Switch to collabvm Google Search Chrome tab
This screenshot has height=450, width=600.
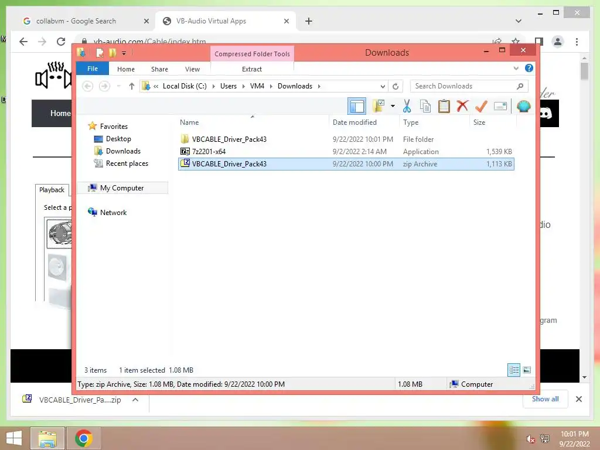point(86,21)
